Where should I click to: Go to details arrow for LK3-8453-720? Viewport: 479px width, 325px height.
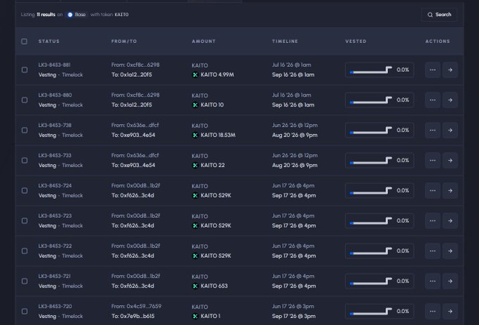click(x=450, y=311)
